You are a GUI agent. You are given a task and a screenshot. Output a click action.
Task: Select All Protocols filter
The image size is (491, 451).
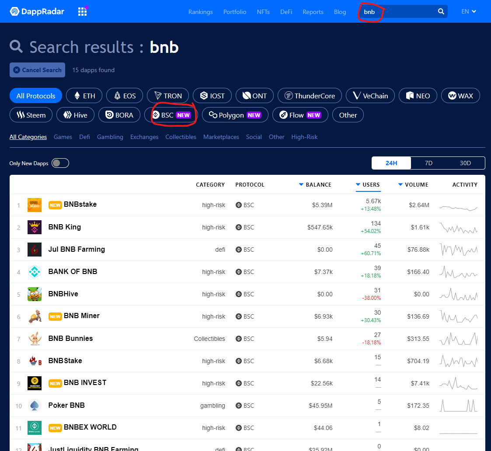point(36,96)
